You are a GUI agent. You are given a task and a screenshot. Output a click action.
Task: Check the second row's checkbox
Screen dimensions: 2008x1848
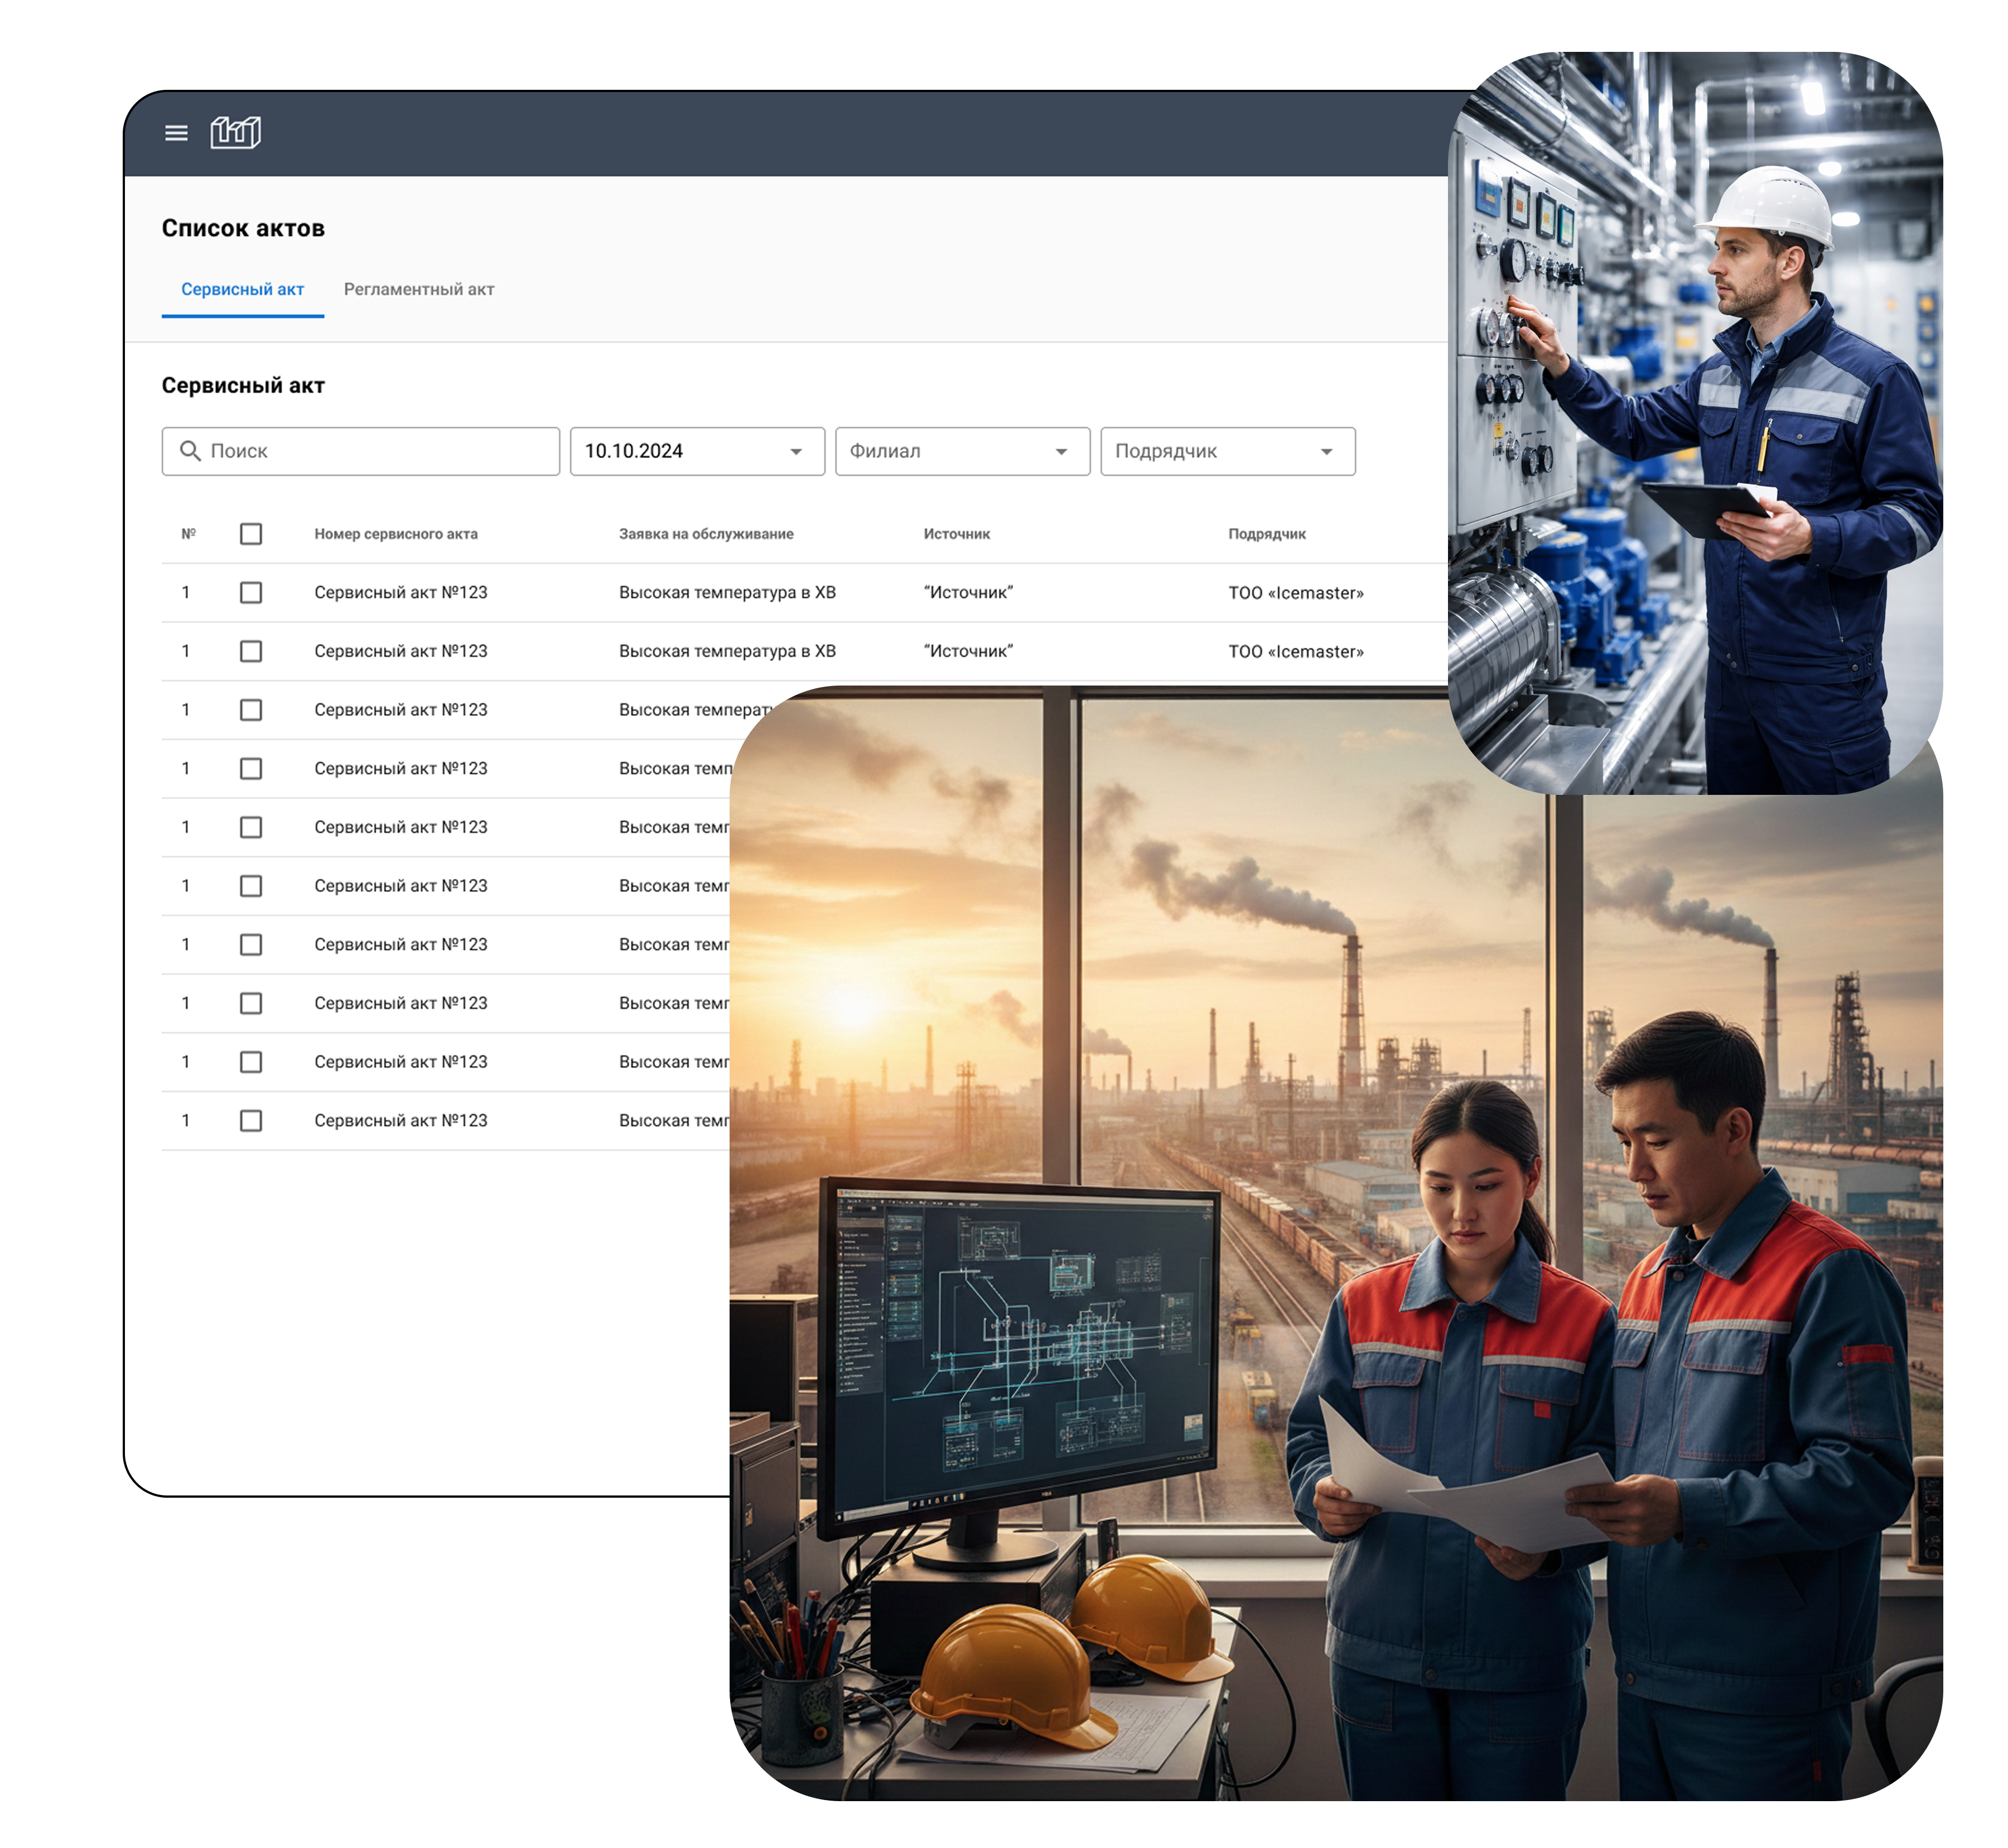(x=251, y=651)
